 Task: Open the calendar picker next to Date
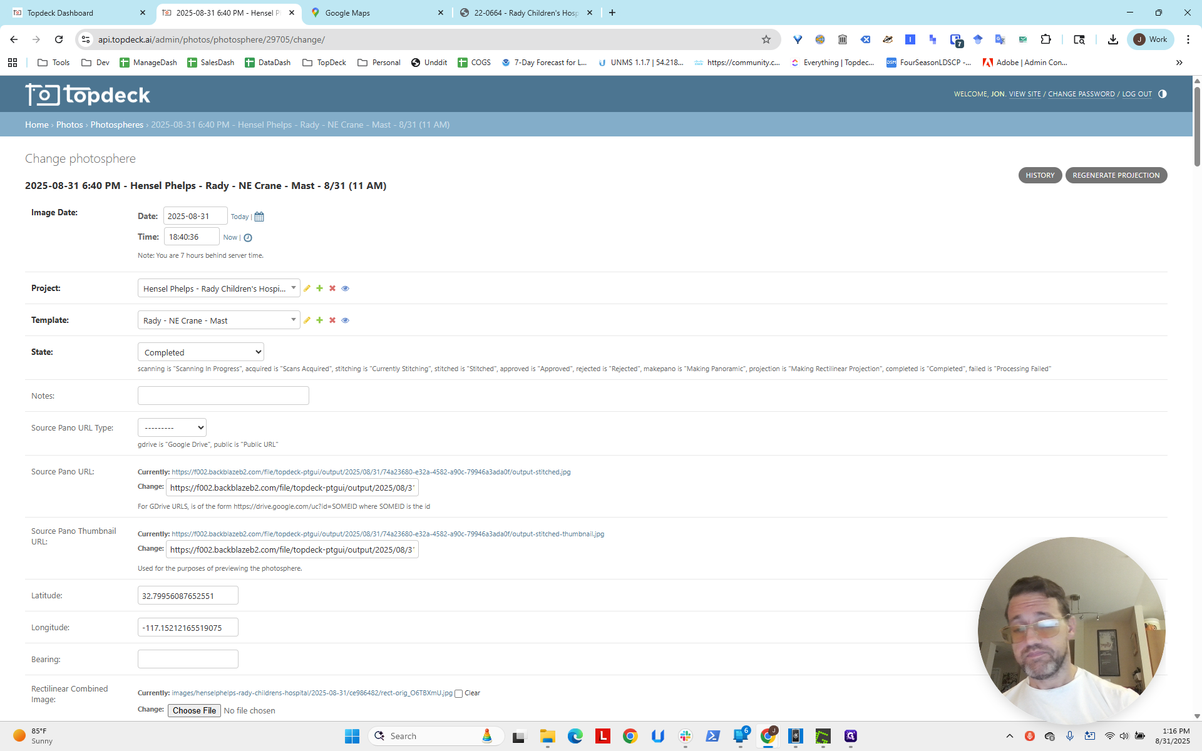259,217
